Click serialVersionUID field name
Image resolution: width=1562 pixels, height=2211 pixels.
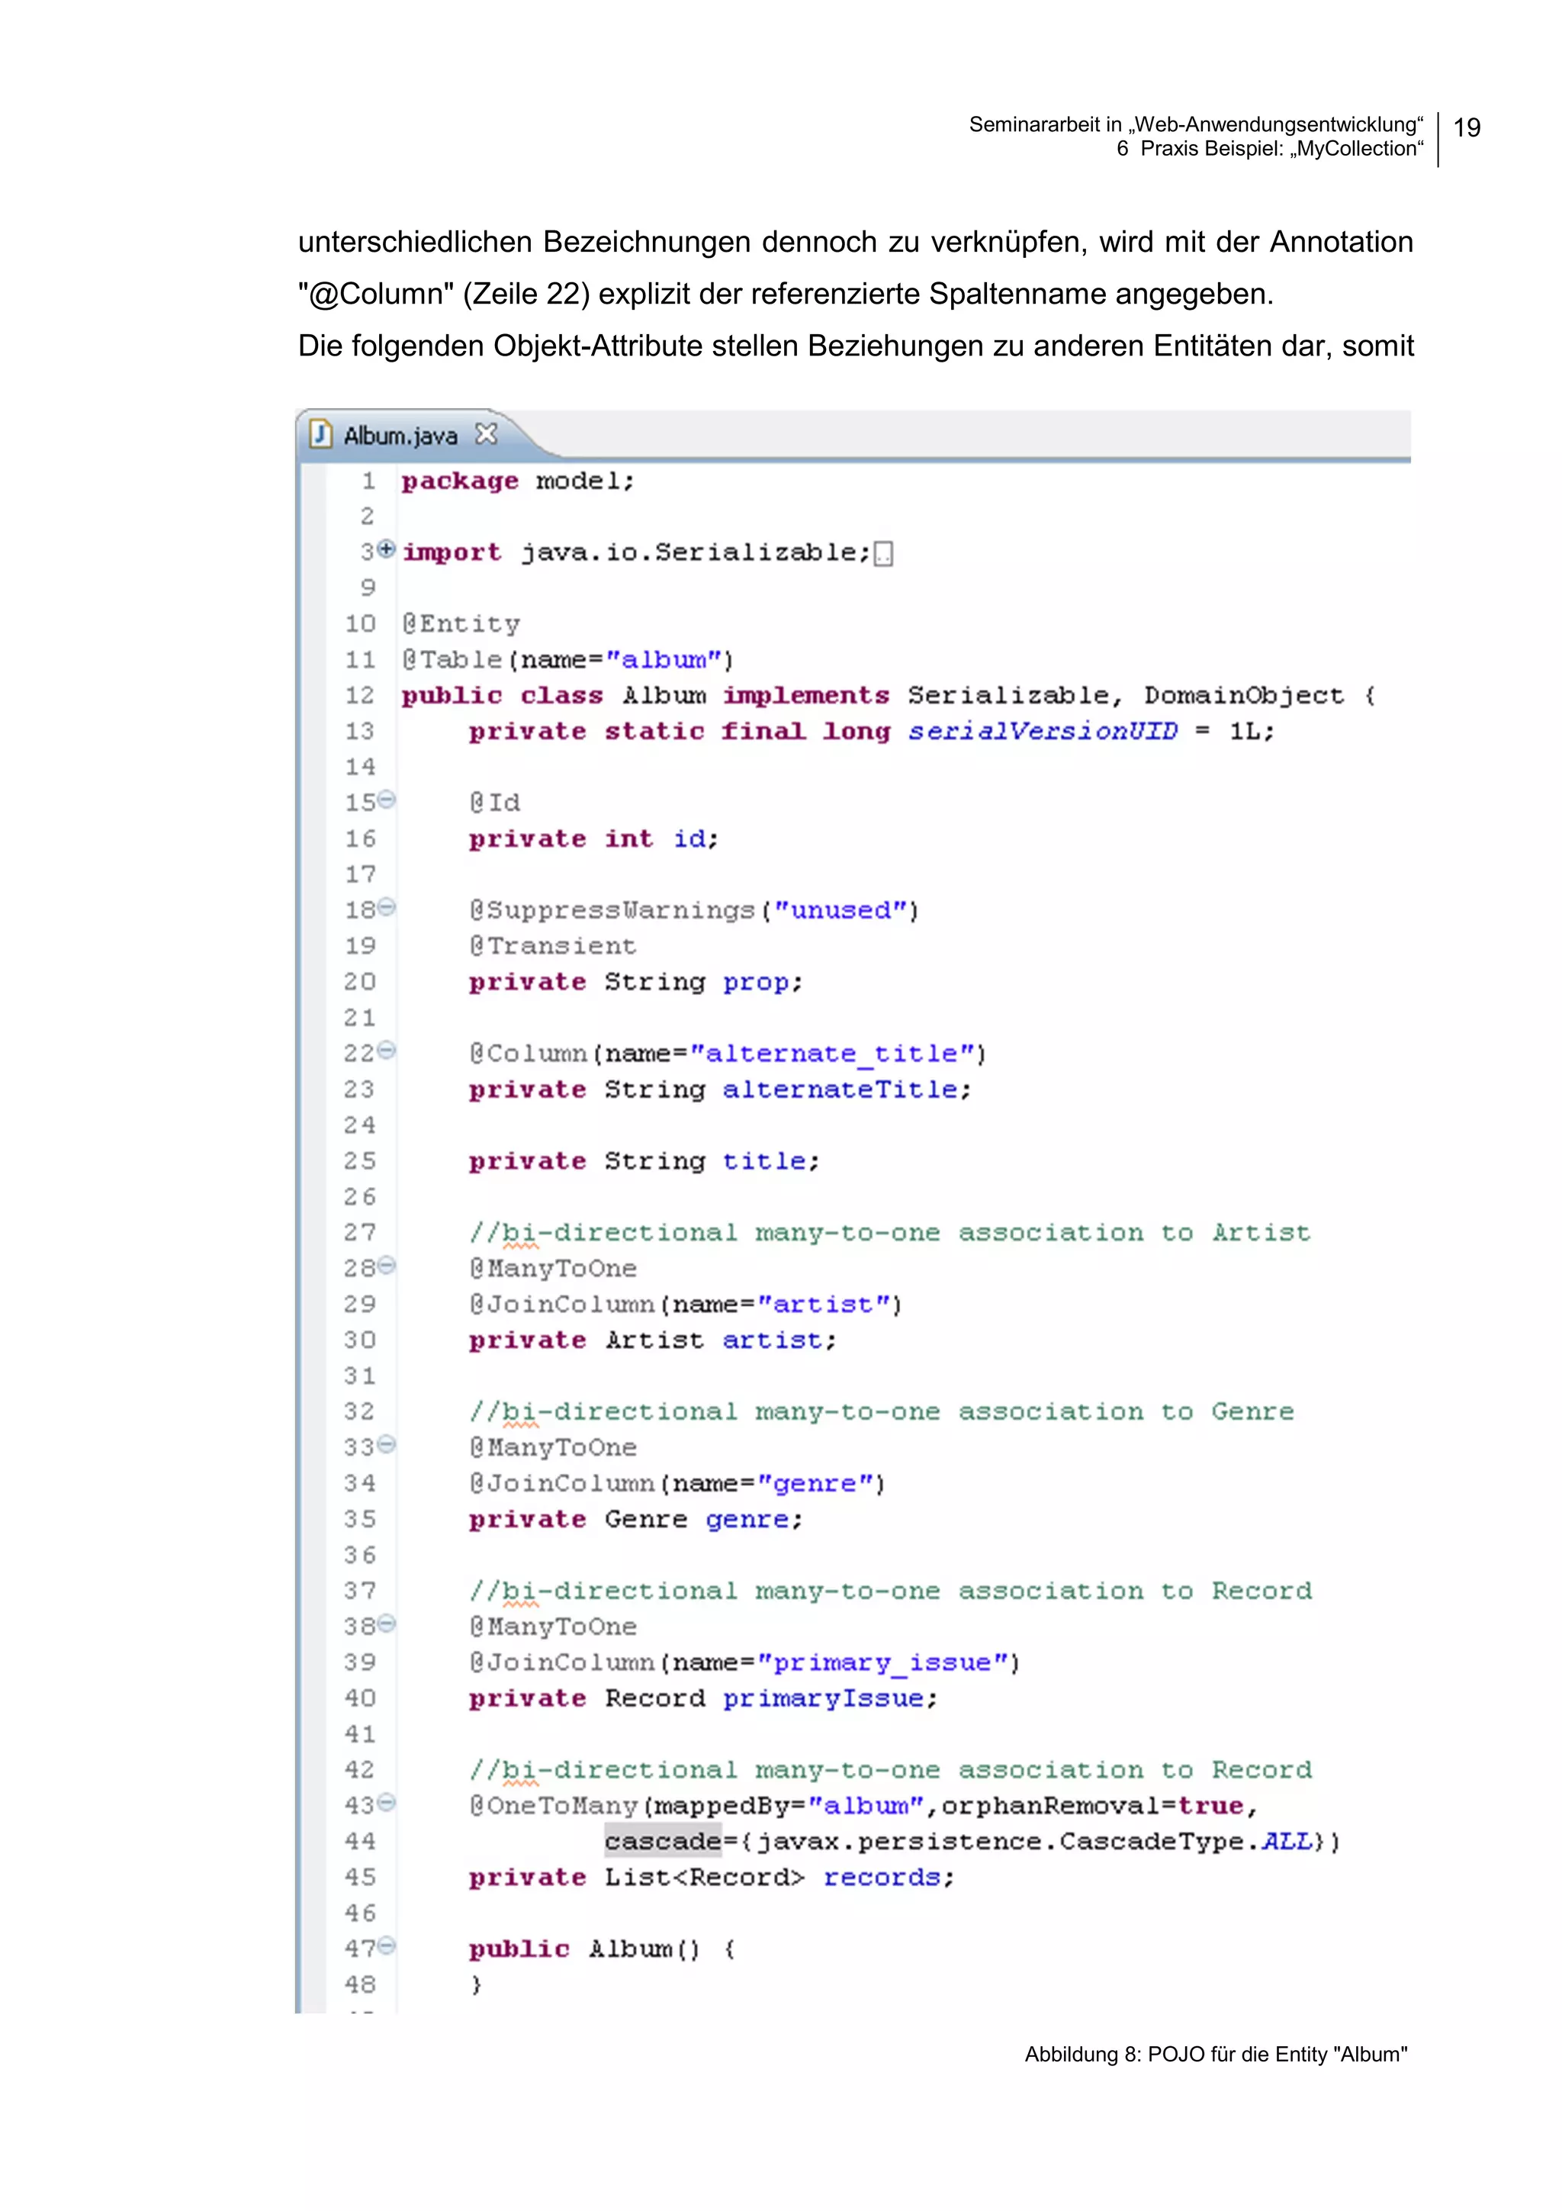(1043, 732)
